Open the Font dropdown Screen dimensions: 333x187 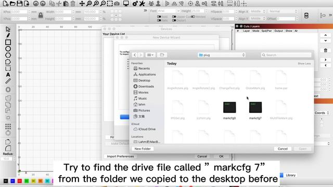click(169, 11)
